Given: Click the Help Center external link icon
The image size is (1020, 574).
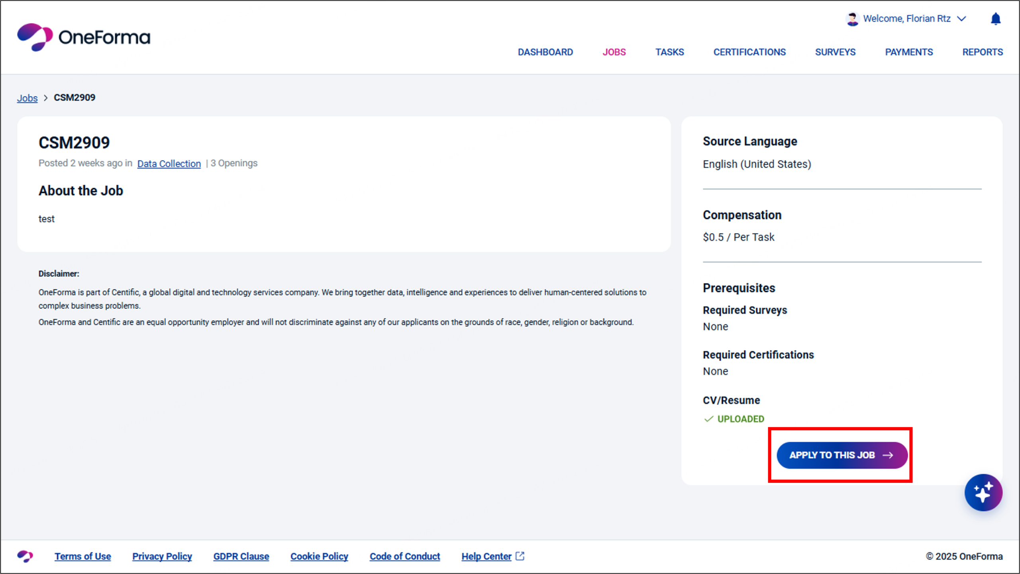Looking at the screenshot, I should (x=520, y=556).
